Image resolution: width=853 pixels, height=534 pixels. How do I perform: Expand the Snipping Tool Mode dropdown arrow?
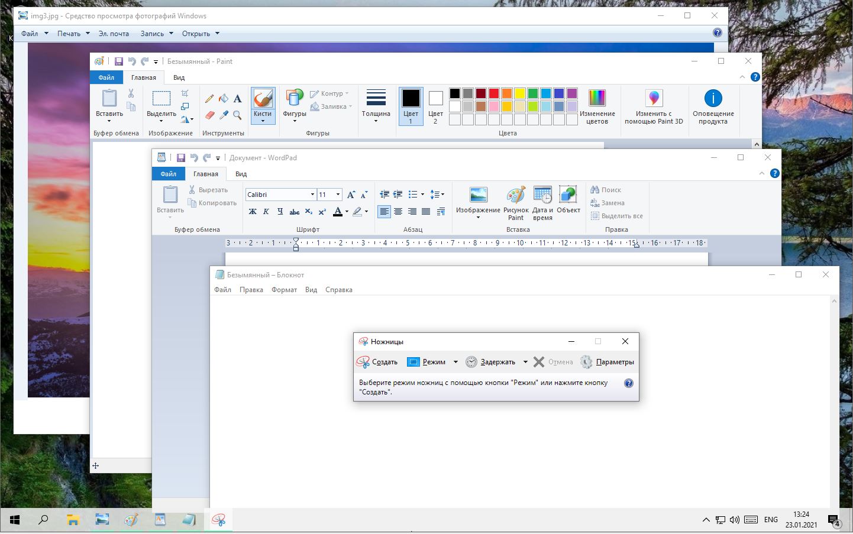tap(455, 362)
